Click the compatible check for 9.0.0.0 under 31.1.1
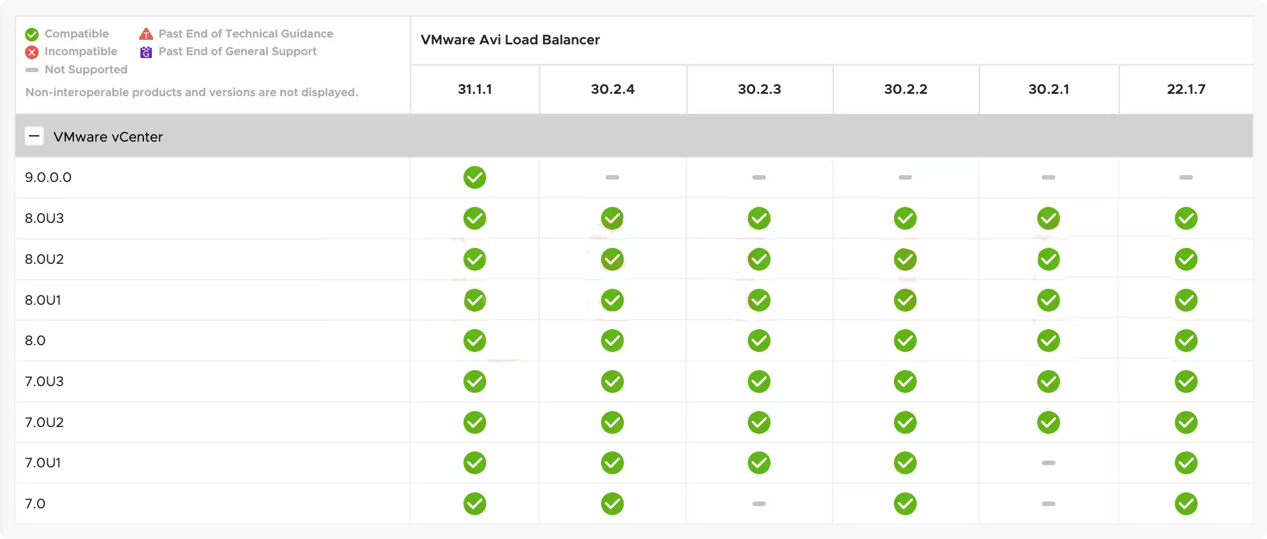Image resolution: width=1267 pixels, height=539 pixels. 475,177
